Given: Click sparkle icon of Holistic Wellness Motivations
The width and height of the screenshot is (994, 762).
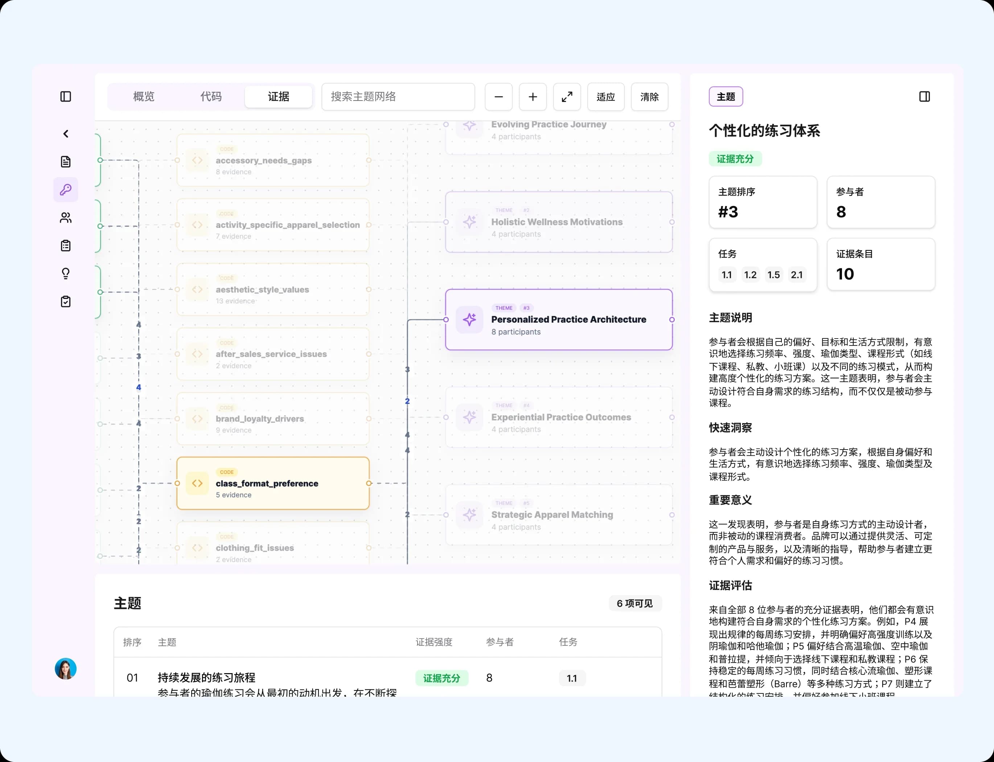Looking at the screenshot, I should point(469,222).
